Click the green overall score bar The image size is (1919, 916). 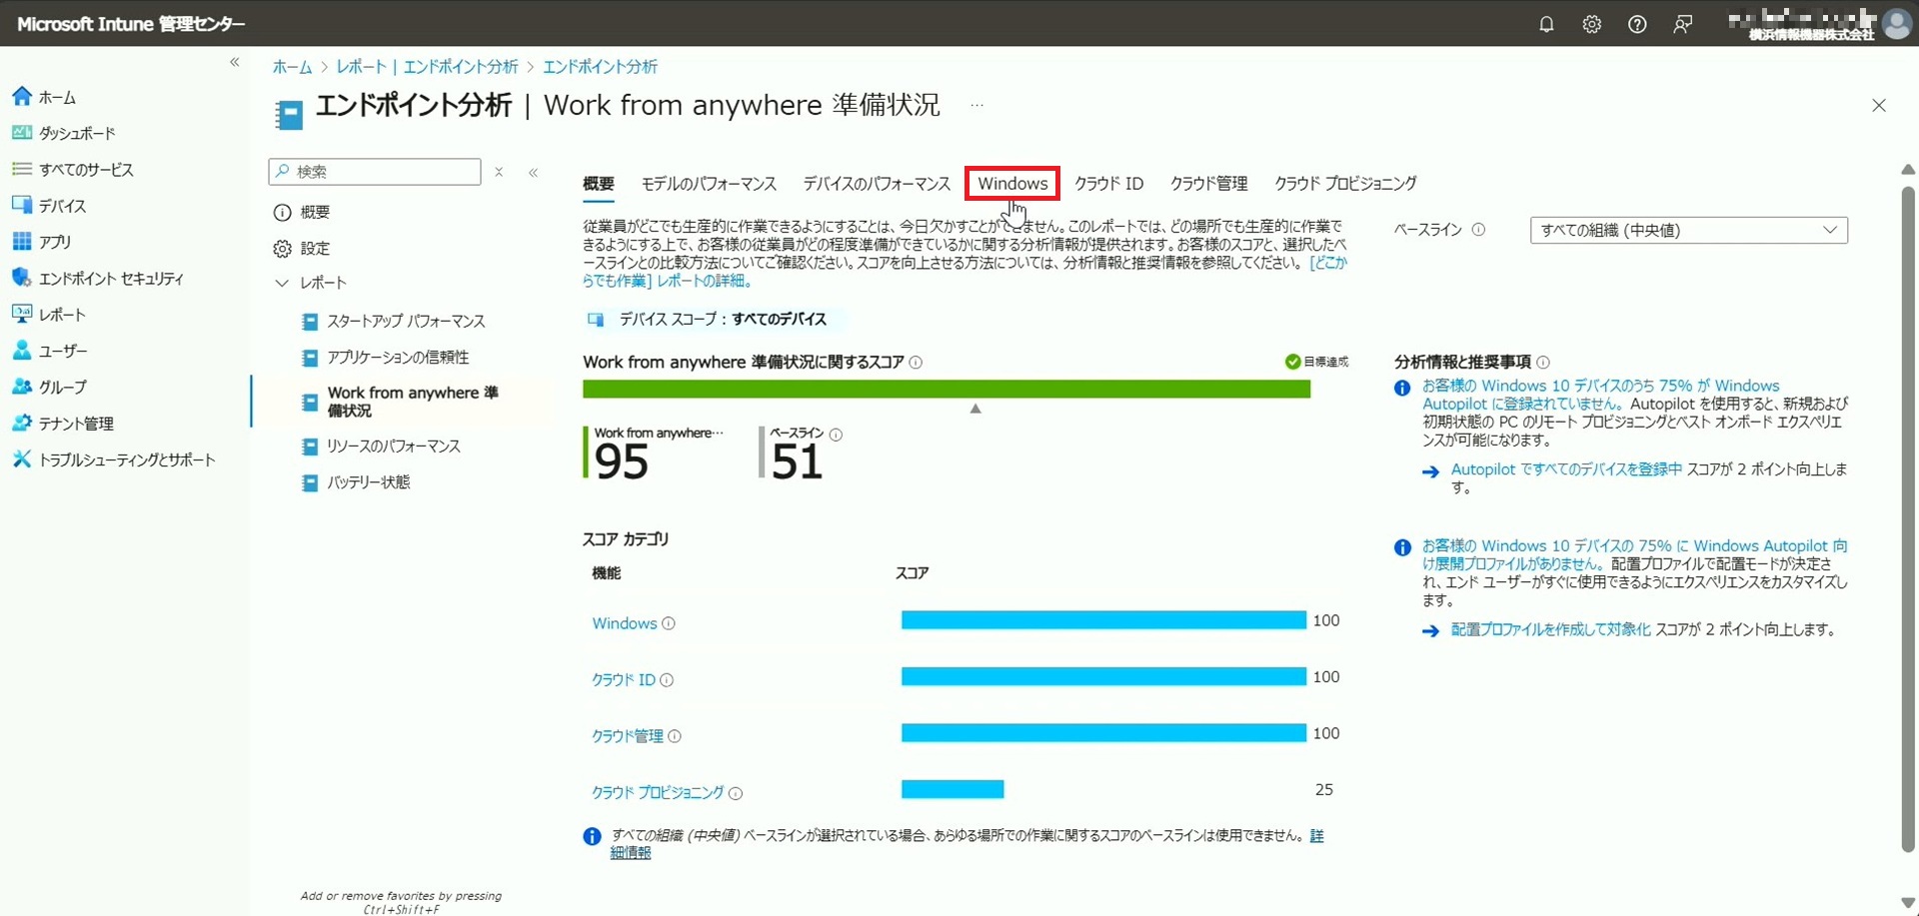pyautogui.click(x=947, y=389)
